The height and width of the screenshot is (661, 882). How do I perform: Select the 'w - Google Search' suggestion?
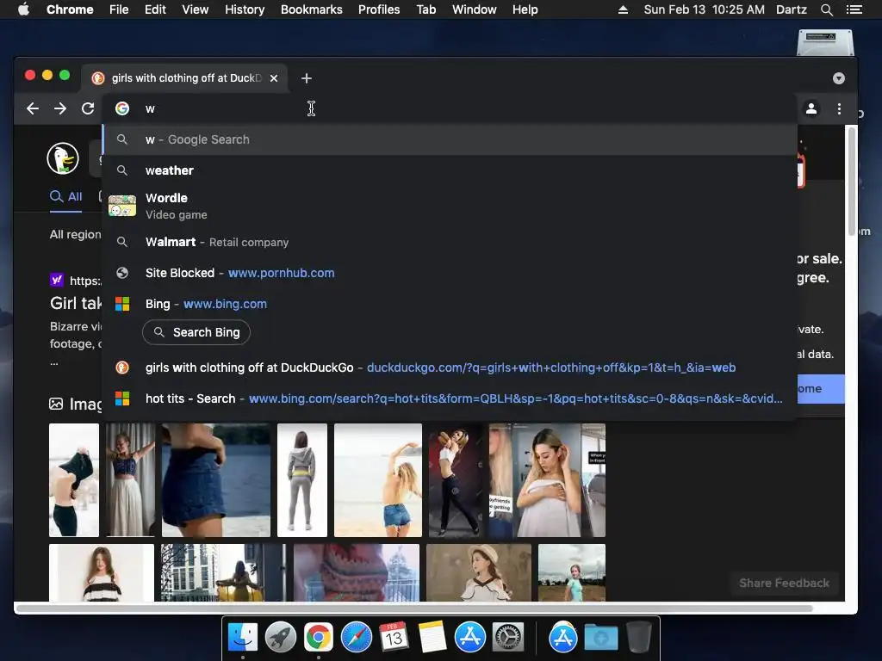tap(450, 139)
